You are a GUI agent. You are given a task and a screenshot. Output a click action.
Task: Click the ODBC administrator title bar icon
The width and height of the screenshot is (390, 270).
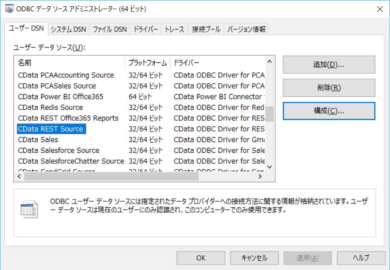coord(9,9)
